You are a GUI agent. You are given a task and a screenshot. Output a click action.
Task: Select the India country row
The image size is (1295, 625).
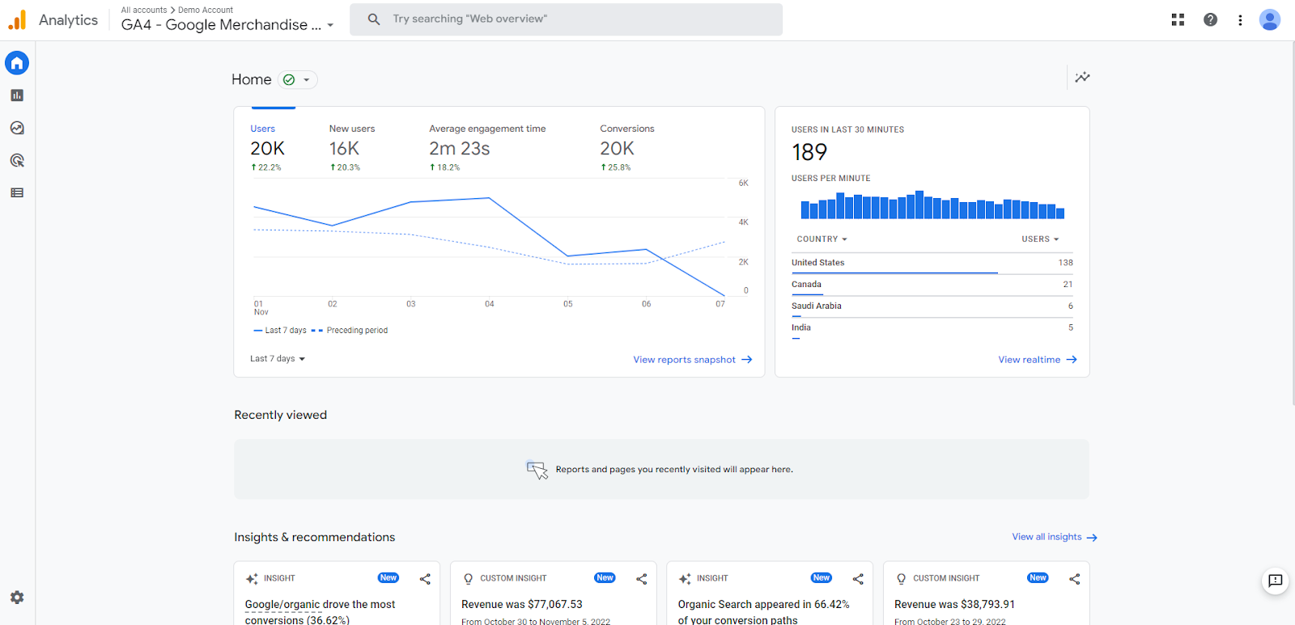[x=932, y=329]
